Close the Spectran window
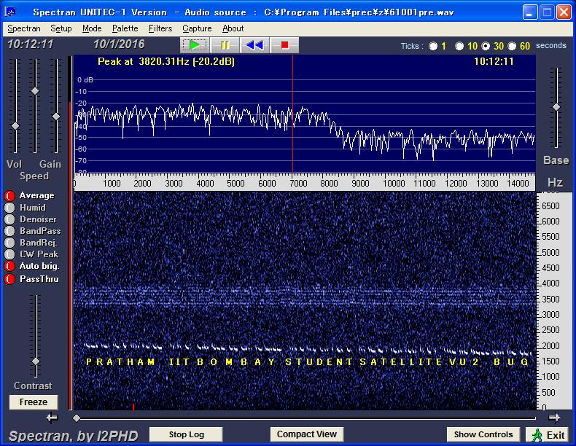The height and width of the screenshot is (446, 576). [x=564, y=12]
